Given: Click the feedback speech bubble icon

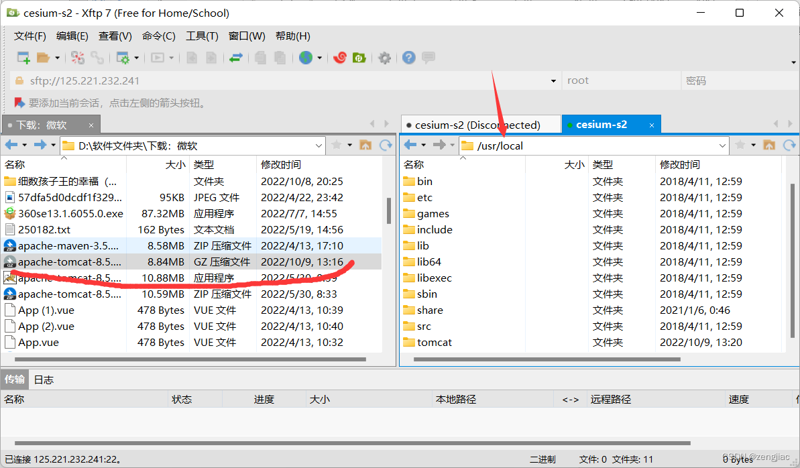Looking at the screenshot, I should (428, 58).
